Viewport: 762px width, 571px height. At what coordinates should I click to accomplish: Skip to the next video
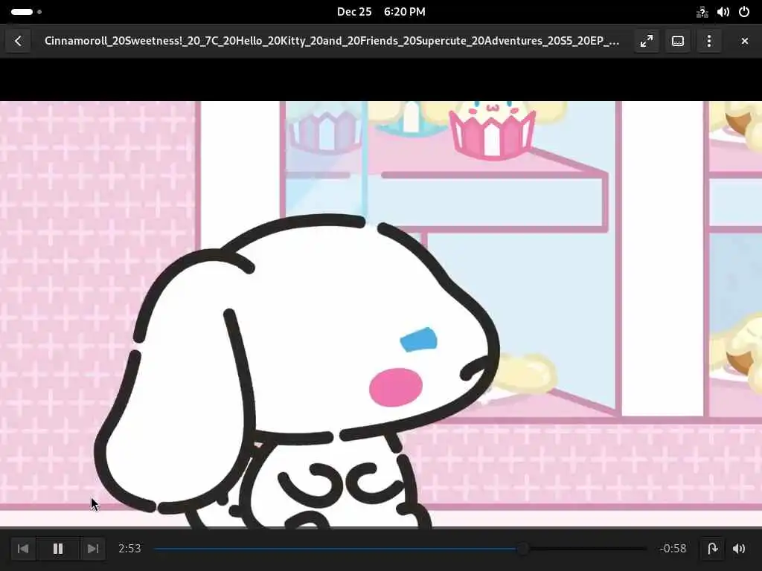[93, 549]
